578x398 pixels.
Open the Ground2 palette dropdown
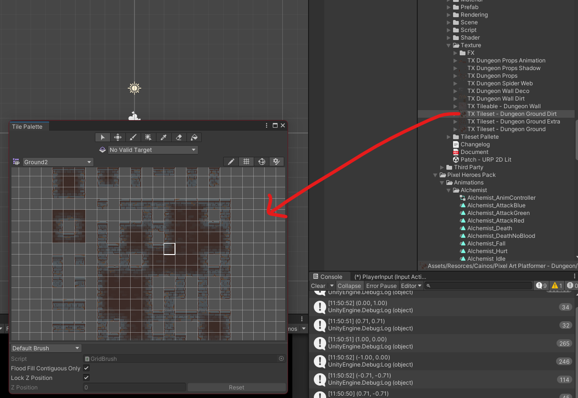58,162
